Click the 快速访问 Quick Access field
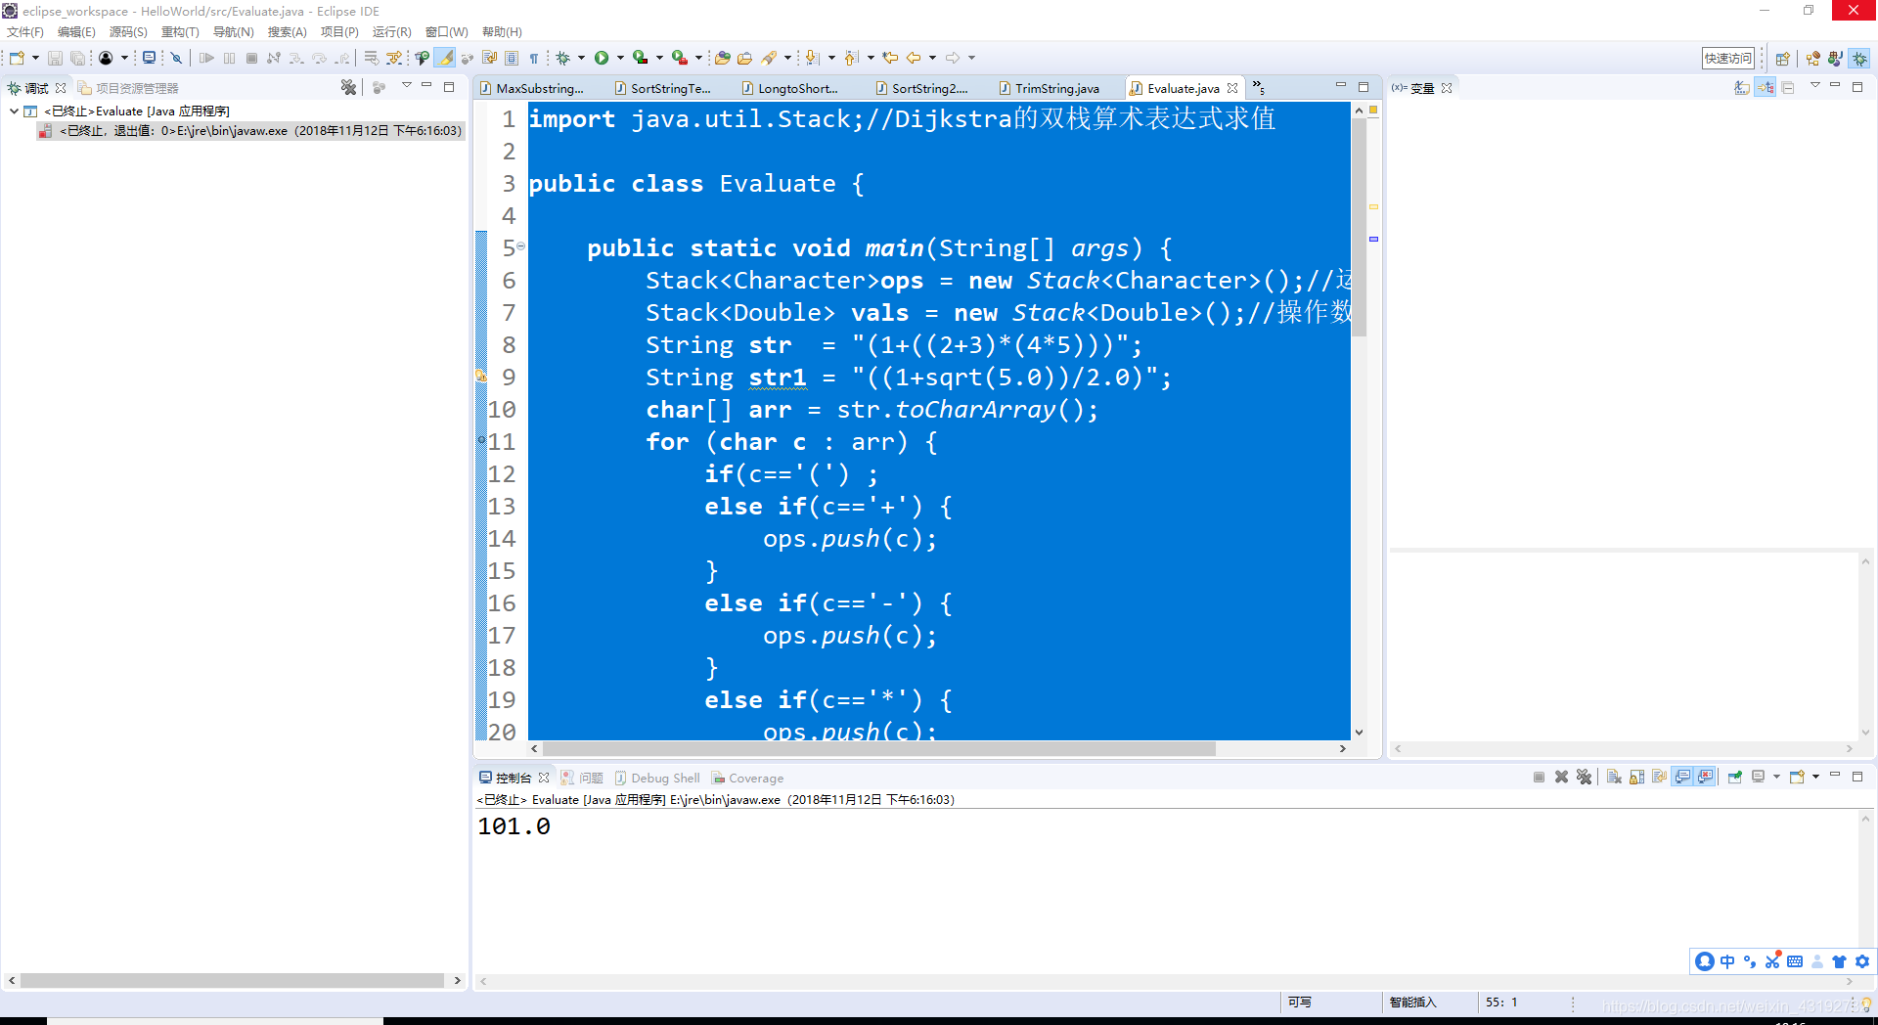 [1728, 59]
